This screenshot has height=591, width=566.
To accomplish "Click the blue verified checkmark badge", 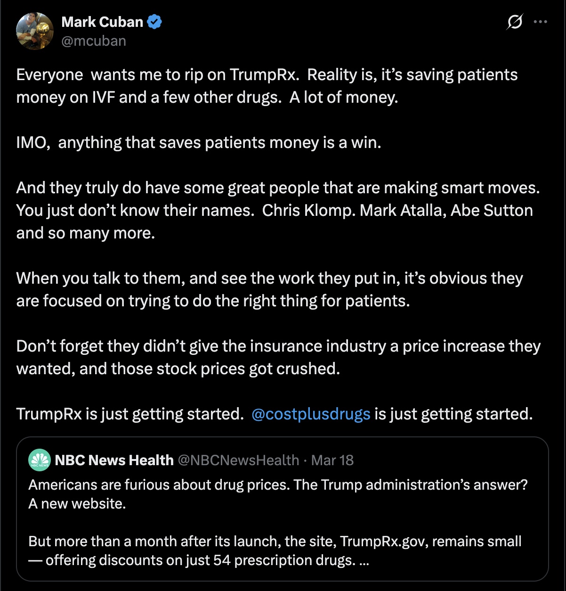I will [154, 22].
